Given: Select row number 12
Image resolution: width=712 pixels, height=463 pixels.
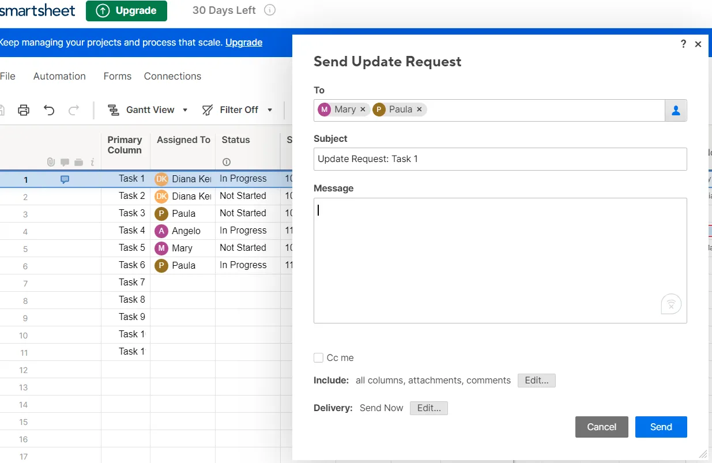Looking at the screenshot, I should point(24,370).
